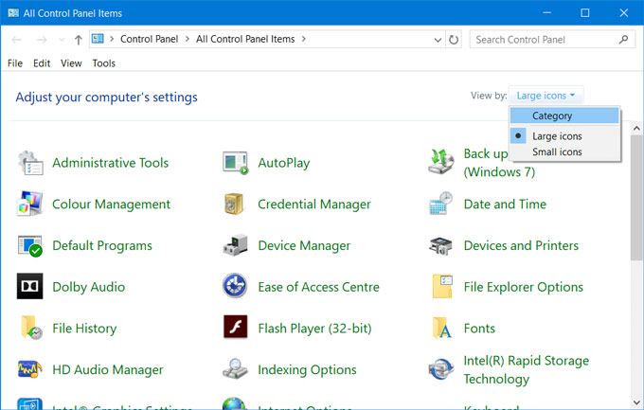This screenshot has height=410, width=644.
Task: Click the AutoPlay icon
Action: 235,163
